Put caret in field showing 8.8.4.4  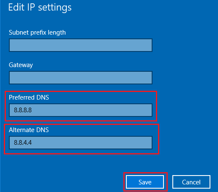81,143
